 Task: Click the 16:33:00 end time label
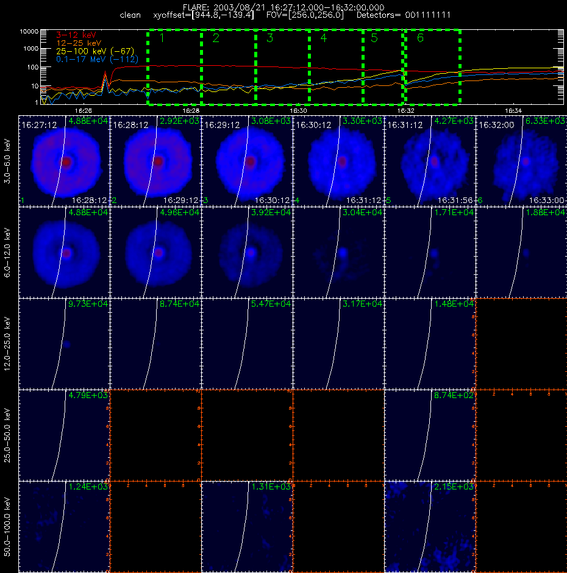click(x=546, y=201)
